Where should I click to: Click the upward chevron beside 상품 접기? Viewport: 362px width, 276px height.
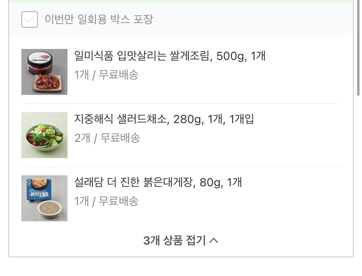coord(214,240)
